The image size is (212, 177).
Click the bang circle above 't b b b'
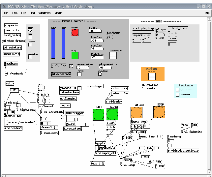42,87
